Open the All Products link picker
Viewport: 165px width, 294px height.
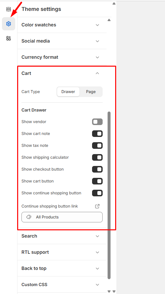pyautogui.click(x=62, y=217)
